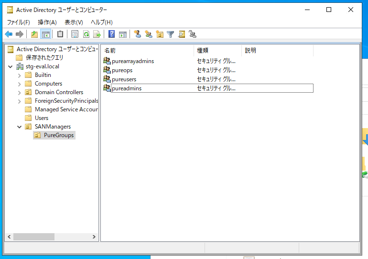The height and width of the screenshot is (259, 368).
Task: Click the gray Forward arrow
Action: (20, 34)
